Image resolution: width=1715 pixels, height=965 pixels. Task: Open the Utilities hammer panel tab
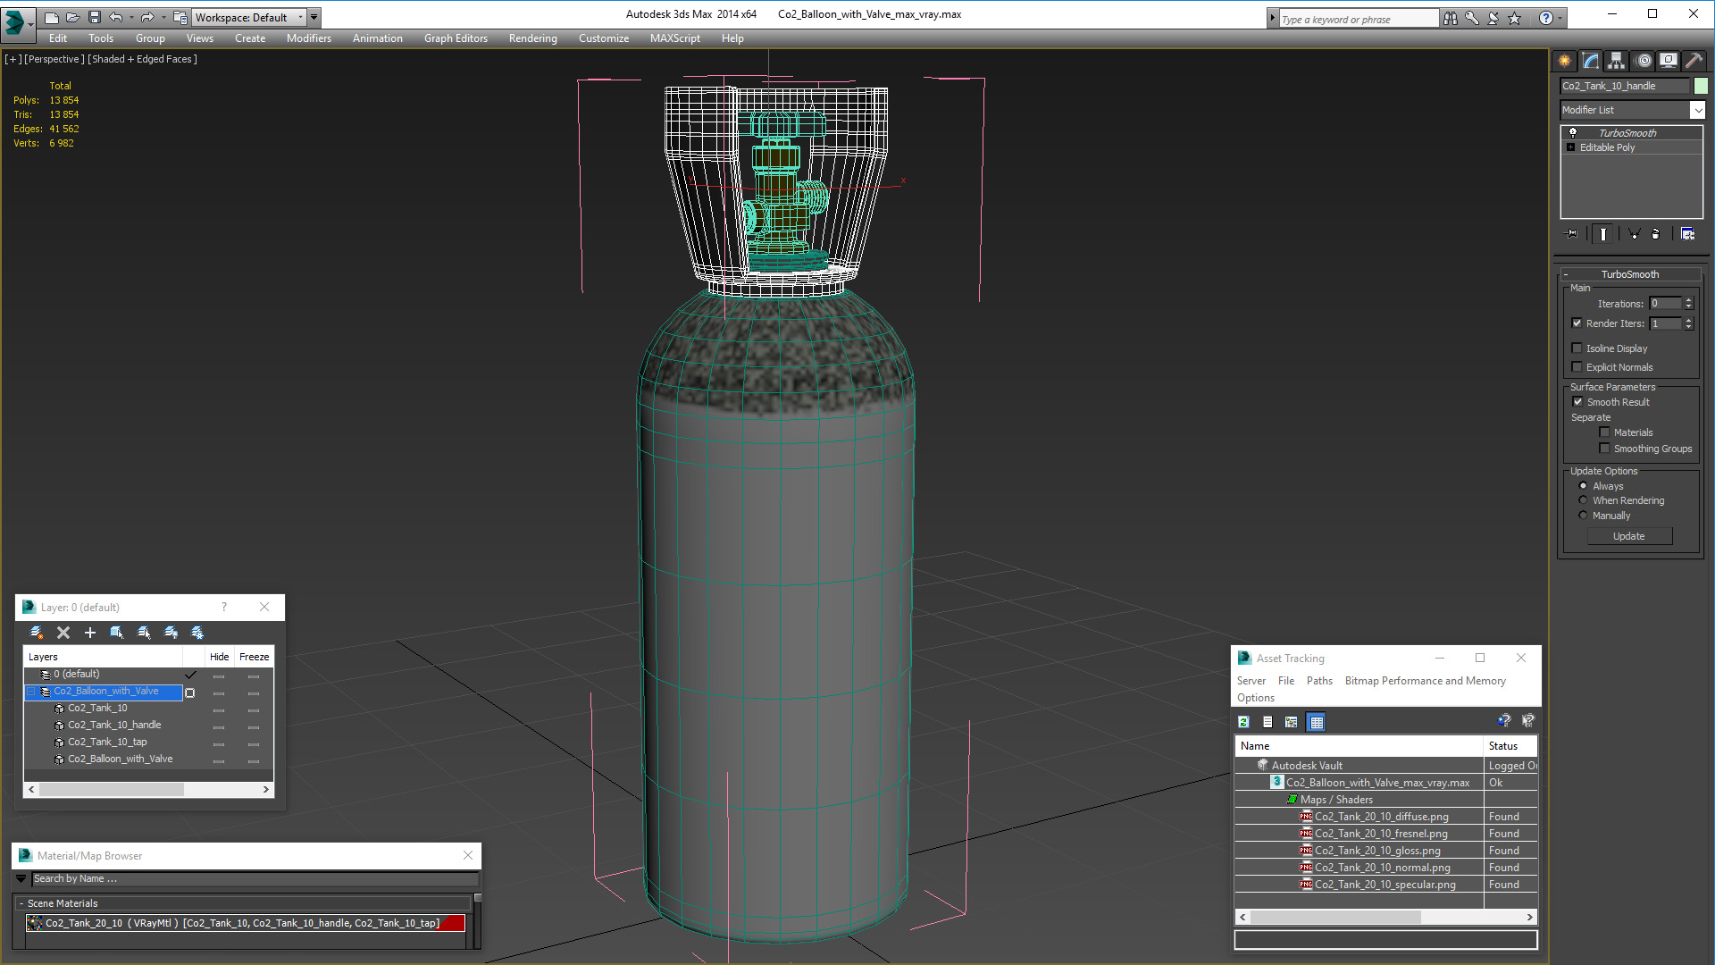(1694, 61)
